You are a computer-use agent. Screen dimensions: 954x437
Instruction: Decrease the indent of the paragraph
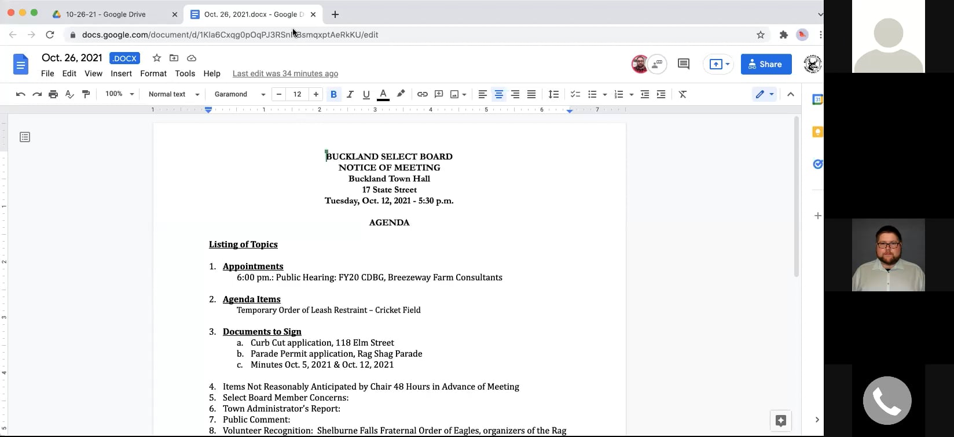(645, 94)
